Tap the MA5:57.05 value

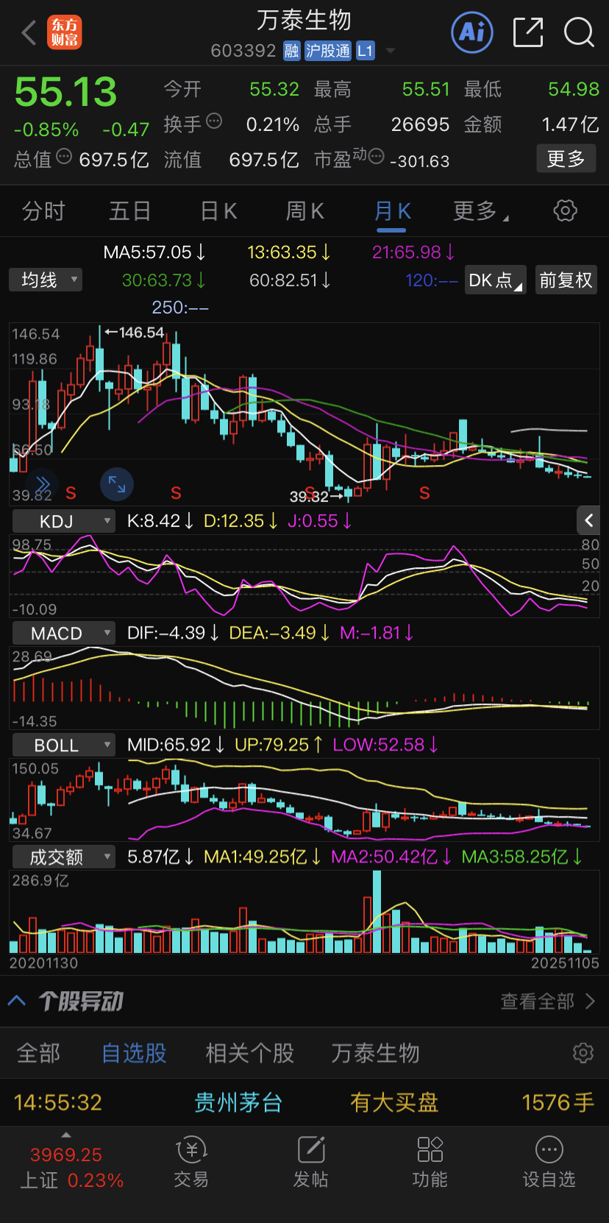coord(154,252)
